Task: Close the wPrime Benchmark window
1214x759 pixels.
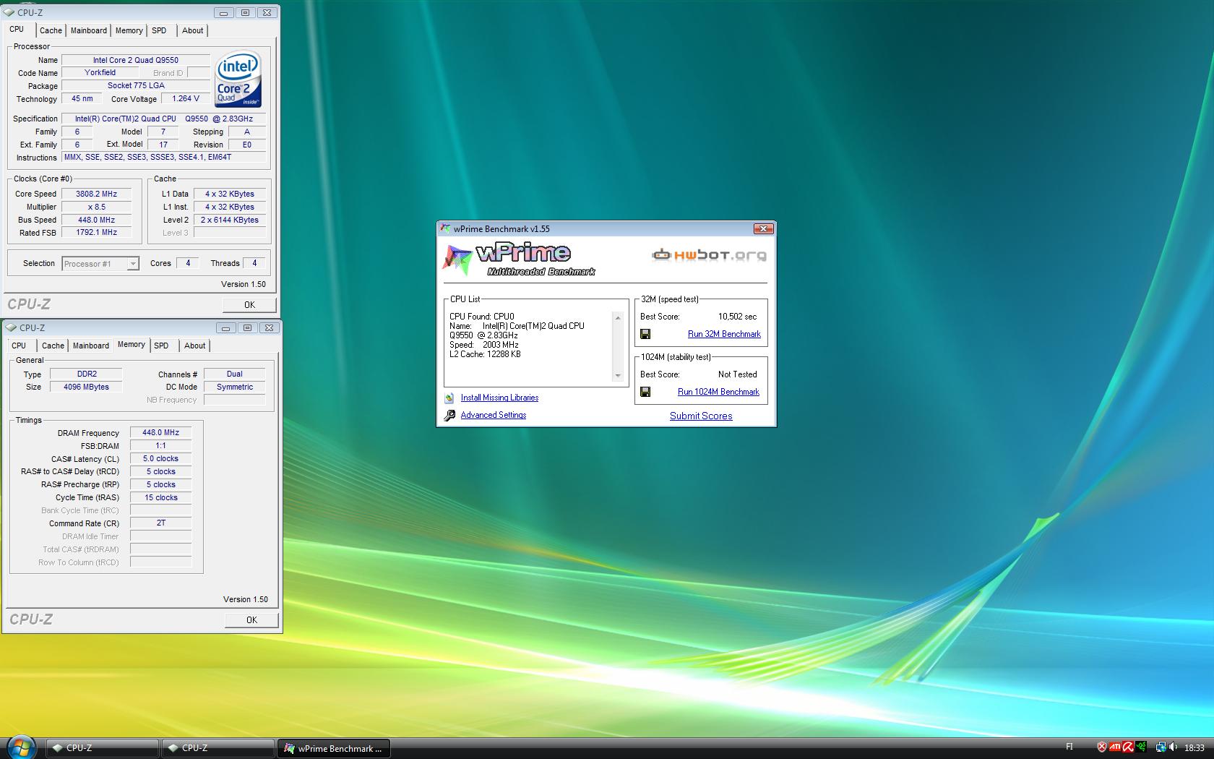Action: [763, 228]
